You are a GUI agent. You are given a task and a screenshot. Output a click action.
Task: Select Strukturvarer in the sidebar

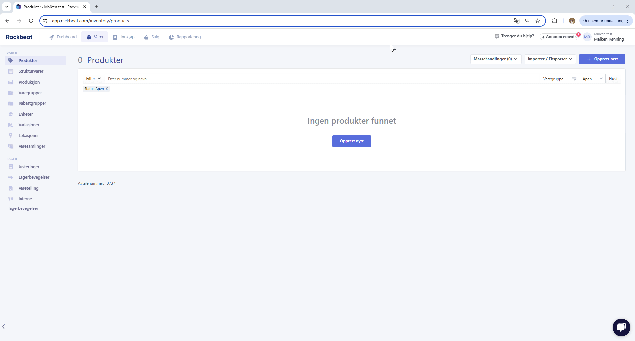point(30,71)
